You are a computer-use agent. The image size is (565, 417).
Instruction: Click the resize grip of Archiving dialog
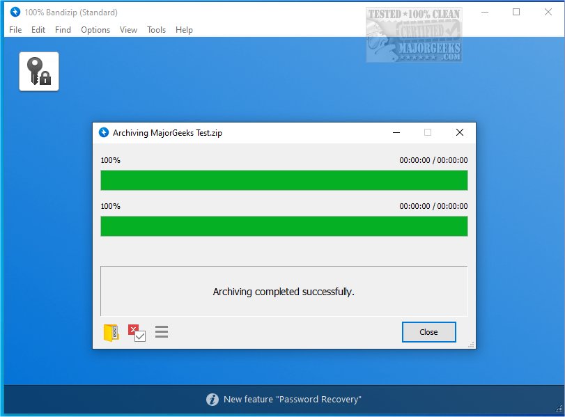471,345
